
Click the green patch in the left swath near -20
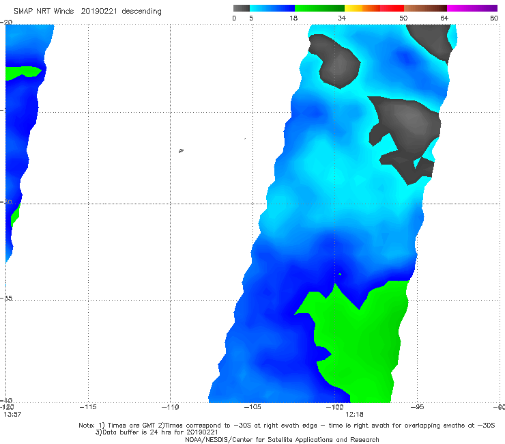click(23, 72)
